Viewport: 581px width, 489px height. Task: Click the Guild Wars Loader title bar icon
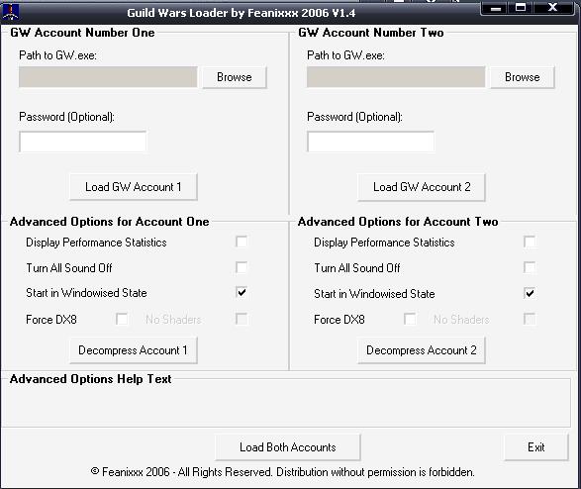pyautogui.click(x=10, y=12)
